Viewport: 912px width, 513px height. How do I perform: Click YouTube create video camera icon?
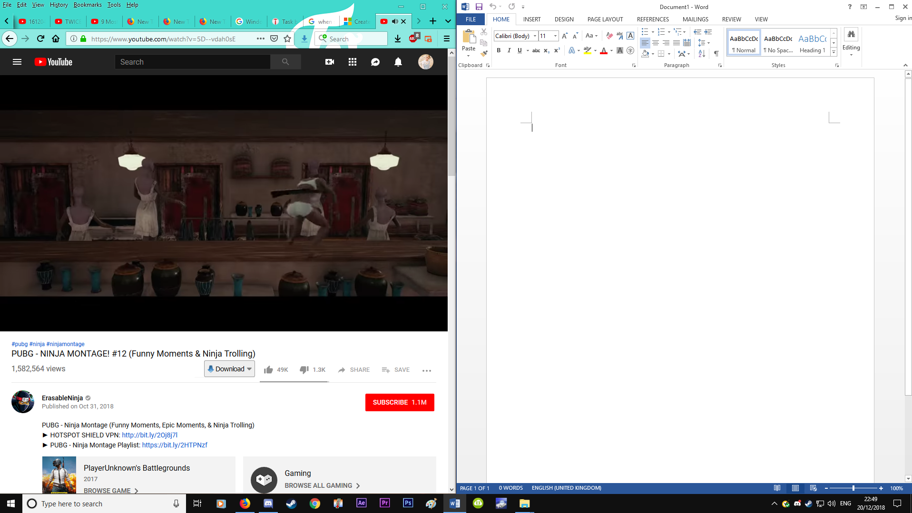[x=330, y=62]
